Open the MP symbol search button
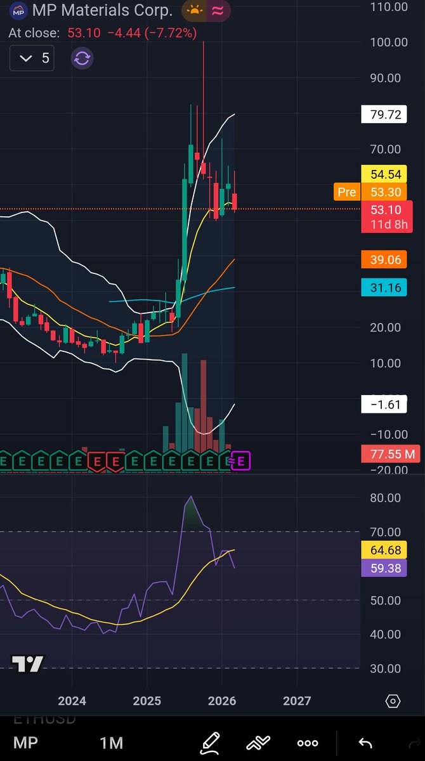425x761 pixels. tap(25, 743)
